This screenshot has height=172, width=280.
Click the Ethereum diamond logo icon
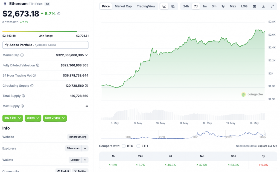(5, 4)
